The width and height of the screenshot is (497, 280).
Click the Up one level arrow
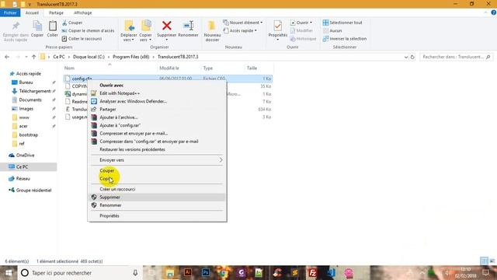pos(34,57)
